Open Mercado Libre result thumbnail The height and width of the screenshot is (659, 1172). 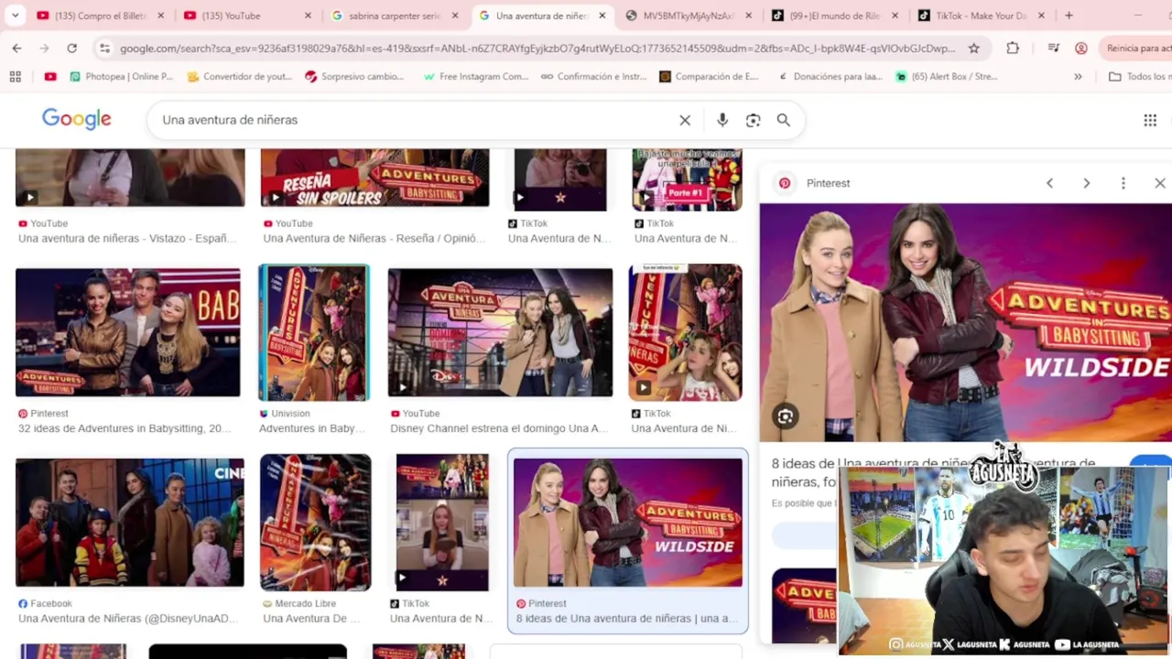[x=315, y=523]
